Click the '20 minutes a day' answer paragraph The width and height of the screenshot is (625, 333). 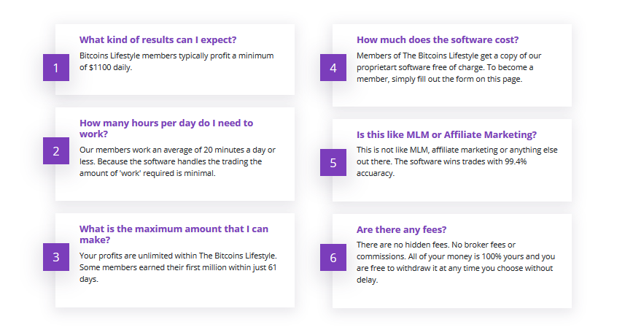pyautogui.click(x=177, y=161)
